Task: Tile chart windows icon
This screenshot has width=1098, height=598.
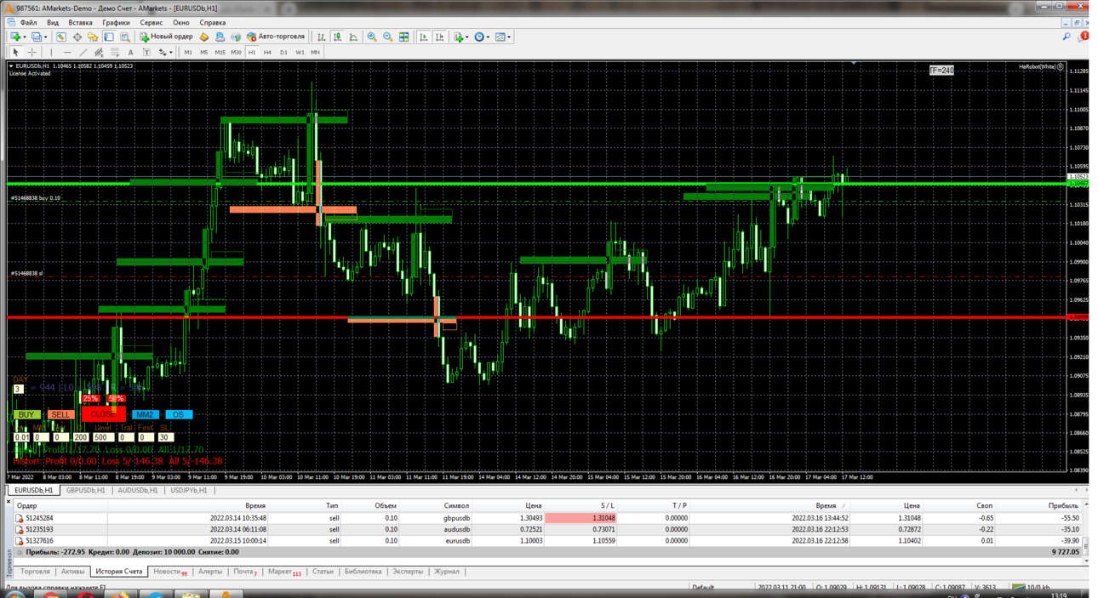Action: click(x=403, y=37)
